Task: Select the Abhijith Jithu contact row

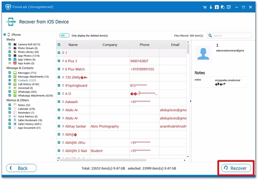Action: pos(121,143)
